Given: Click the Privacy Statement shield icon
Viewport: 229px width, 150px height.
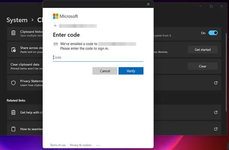Looking at the screenshot, I should [13, 83].
